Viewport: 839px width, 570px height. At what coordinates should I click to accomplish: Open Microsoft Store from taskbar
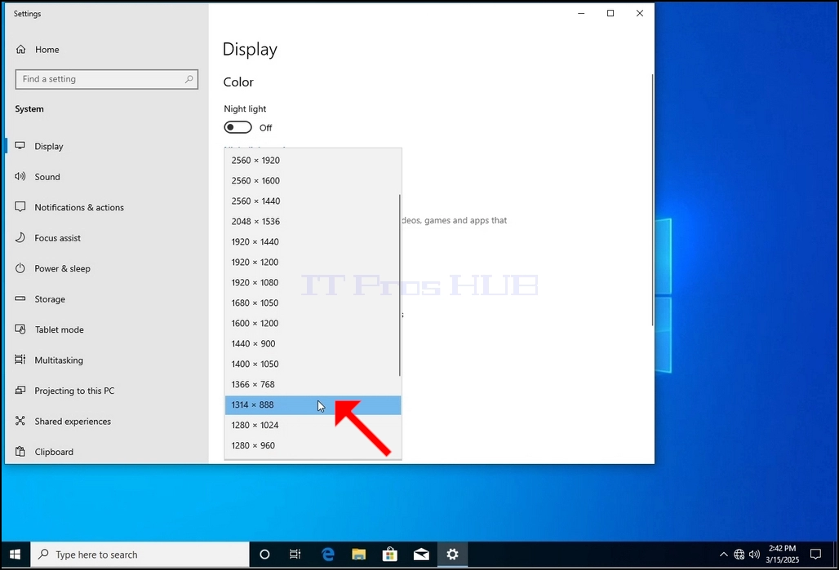390,555
